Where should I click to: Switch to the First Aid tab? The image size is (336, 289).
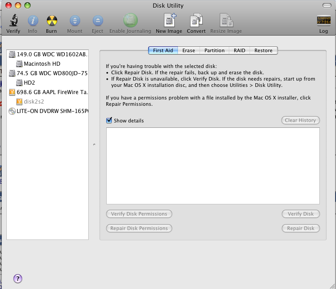click(163, 50)
